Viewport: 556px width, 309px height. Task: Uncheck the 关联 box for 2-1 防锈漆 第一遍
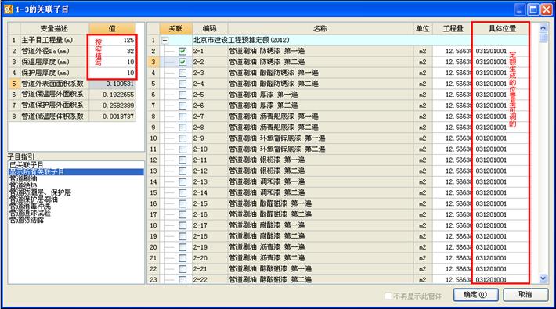pyautogui.click(x=182, y=52)
